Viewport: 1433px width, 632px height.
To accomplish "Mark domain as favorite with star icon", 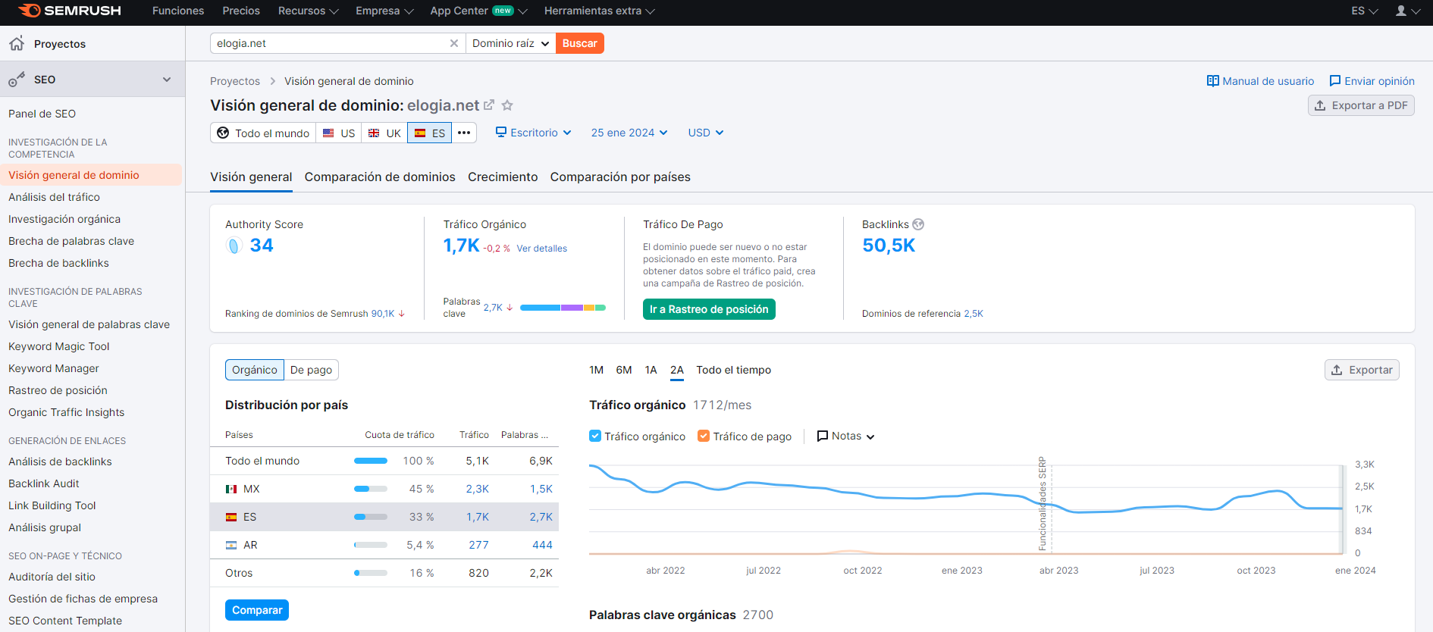I will [507, 105].
